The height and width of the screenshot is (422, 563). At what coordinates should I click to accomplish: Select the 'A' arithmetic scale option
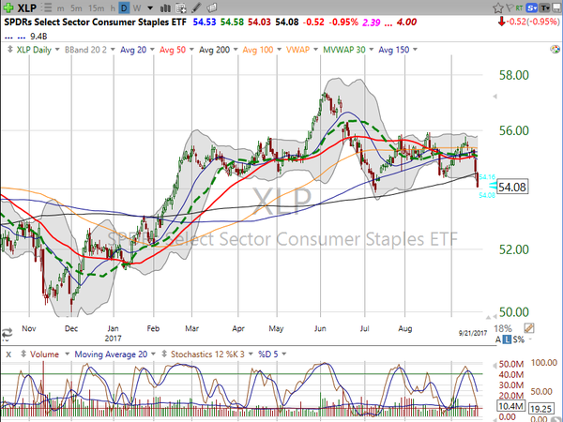[x=498, y=339]
